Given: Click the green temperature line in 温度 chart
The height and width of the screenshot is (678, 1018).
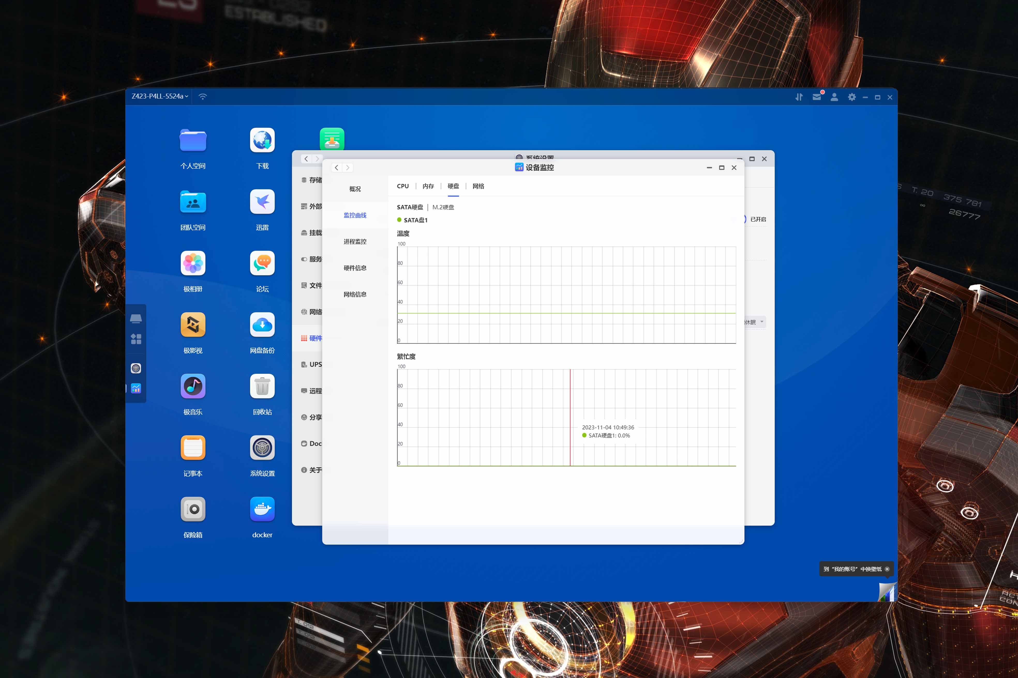Looking at the screenshot, I should pyautogui.click(x=567, y=313).
